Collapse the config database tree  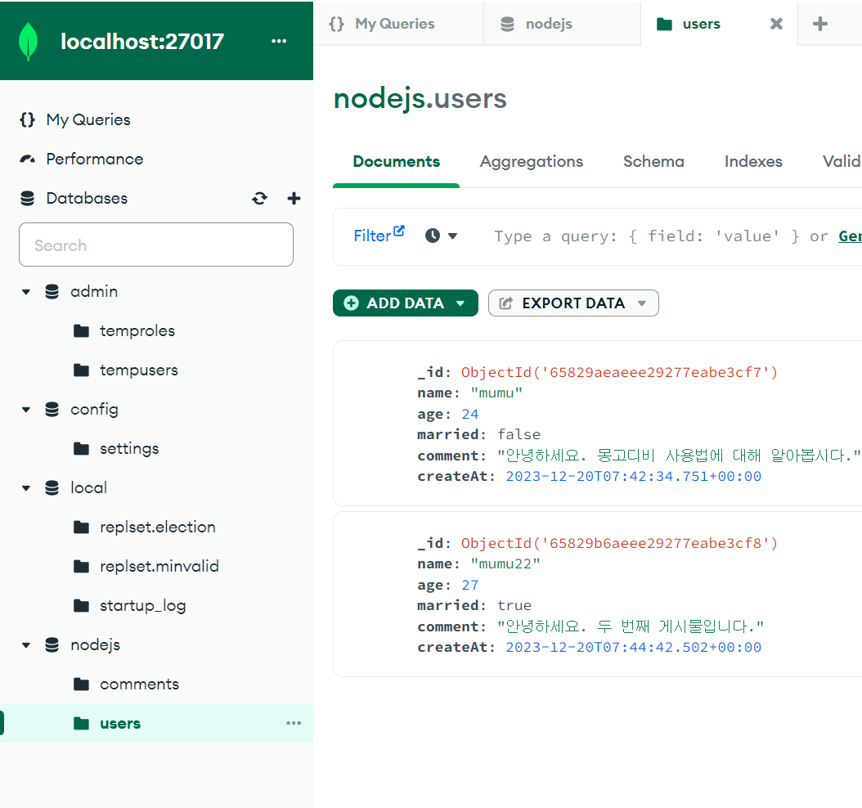pyautogui.click(x=26, y=410)
